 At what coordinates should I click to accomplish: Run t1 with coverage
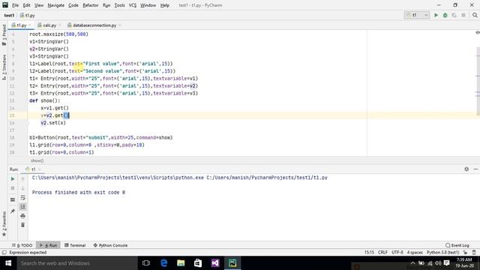pyautogui.click(x=454, y=15)
